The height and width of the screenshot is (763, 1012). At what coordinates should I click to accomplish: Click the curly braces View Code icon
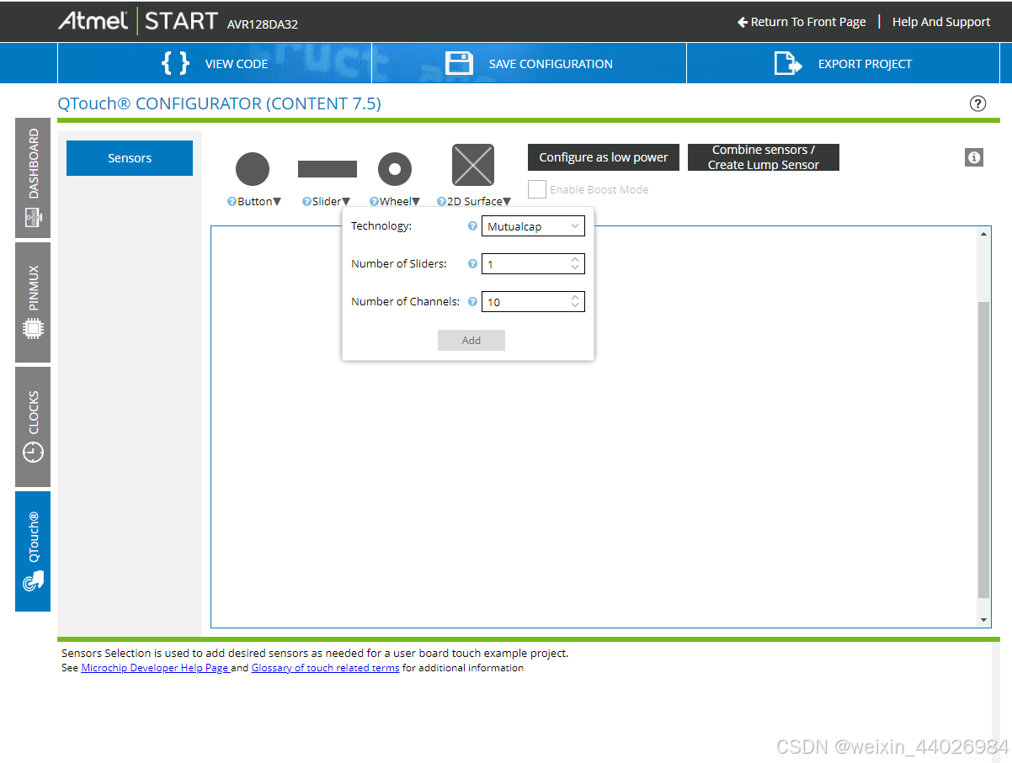click(175, 64)
